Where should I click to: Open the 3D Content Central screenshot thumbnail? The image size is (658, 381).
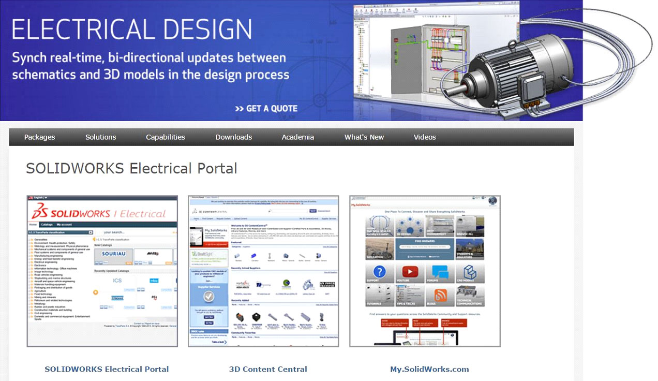(x=263, y=271)
